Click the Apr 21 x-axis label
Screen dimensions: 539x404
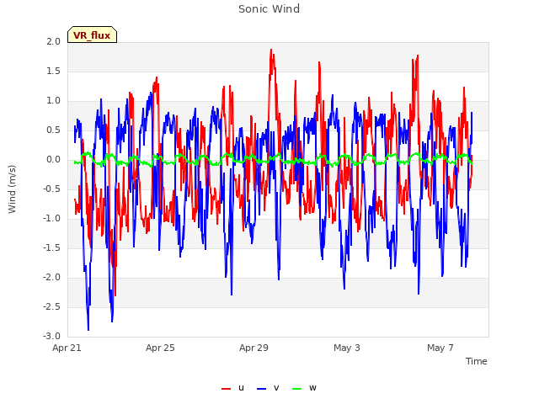pyautogui.click(x=67, y=348)
